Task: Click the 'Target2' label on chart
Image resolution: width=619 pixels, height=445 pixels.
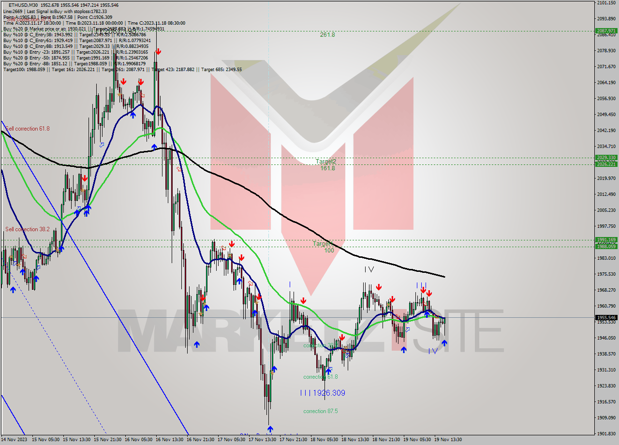Action: click(326, 162)
